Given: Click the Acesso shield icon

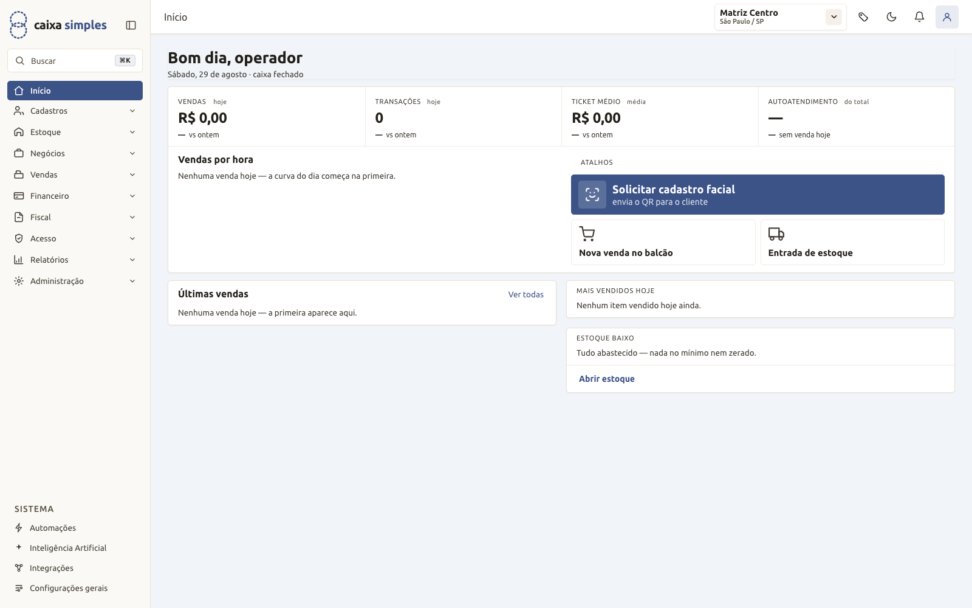Looking at the screenshot, I should click(19, 238).
